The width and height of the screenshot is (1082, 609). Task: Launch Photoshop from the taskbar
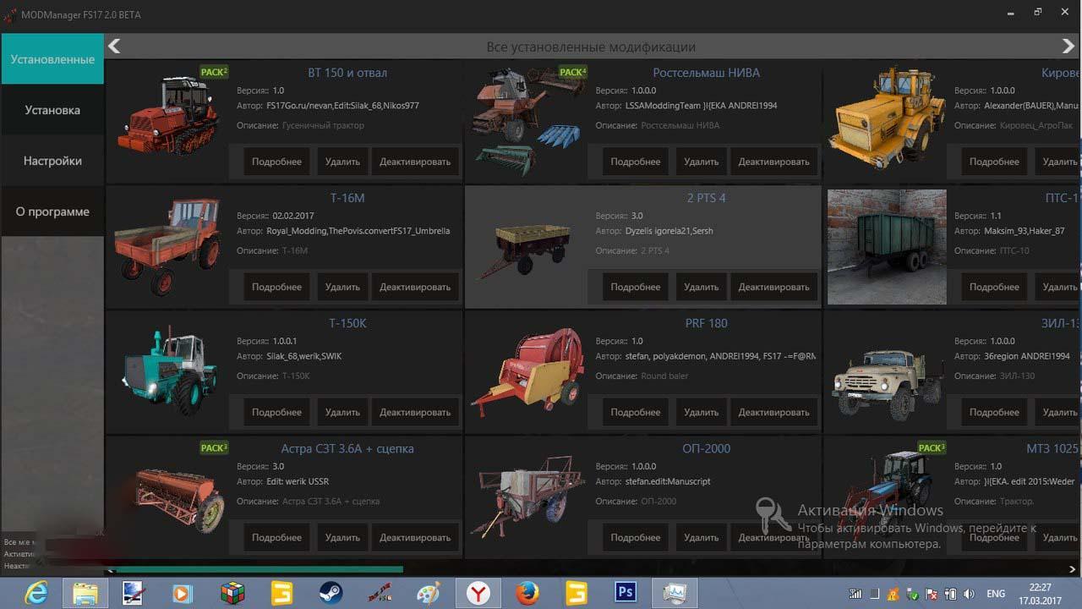coord(626,593)
